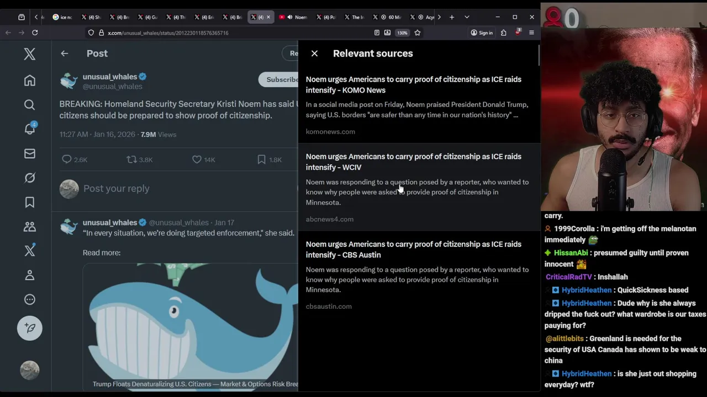Open the extensions puzzle icon

point(504,33)
